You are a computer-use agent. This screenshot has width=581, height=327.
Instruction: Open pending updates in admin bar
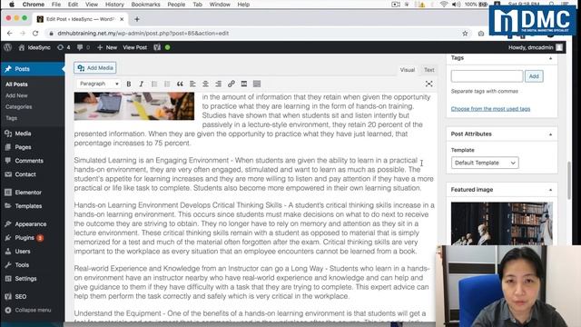64,47
